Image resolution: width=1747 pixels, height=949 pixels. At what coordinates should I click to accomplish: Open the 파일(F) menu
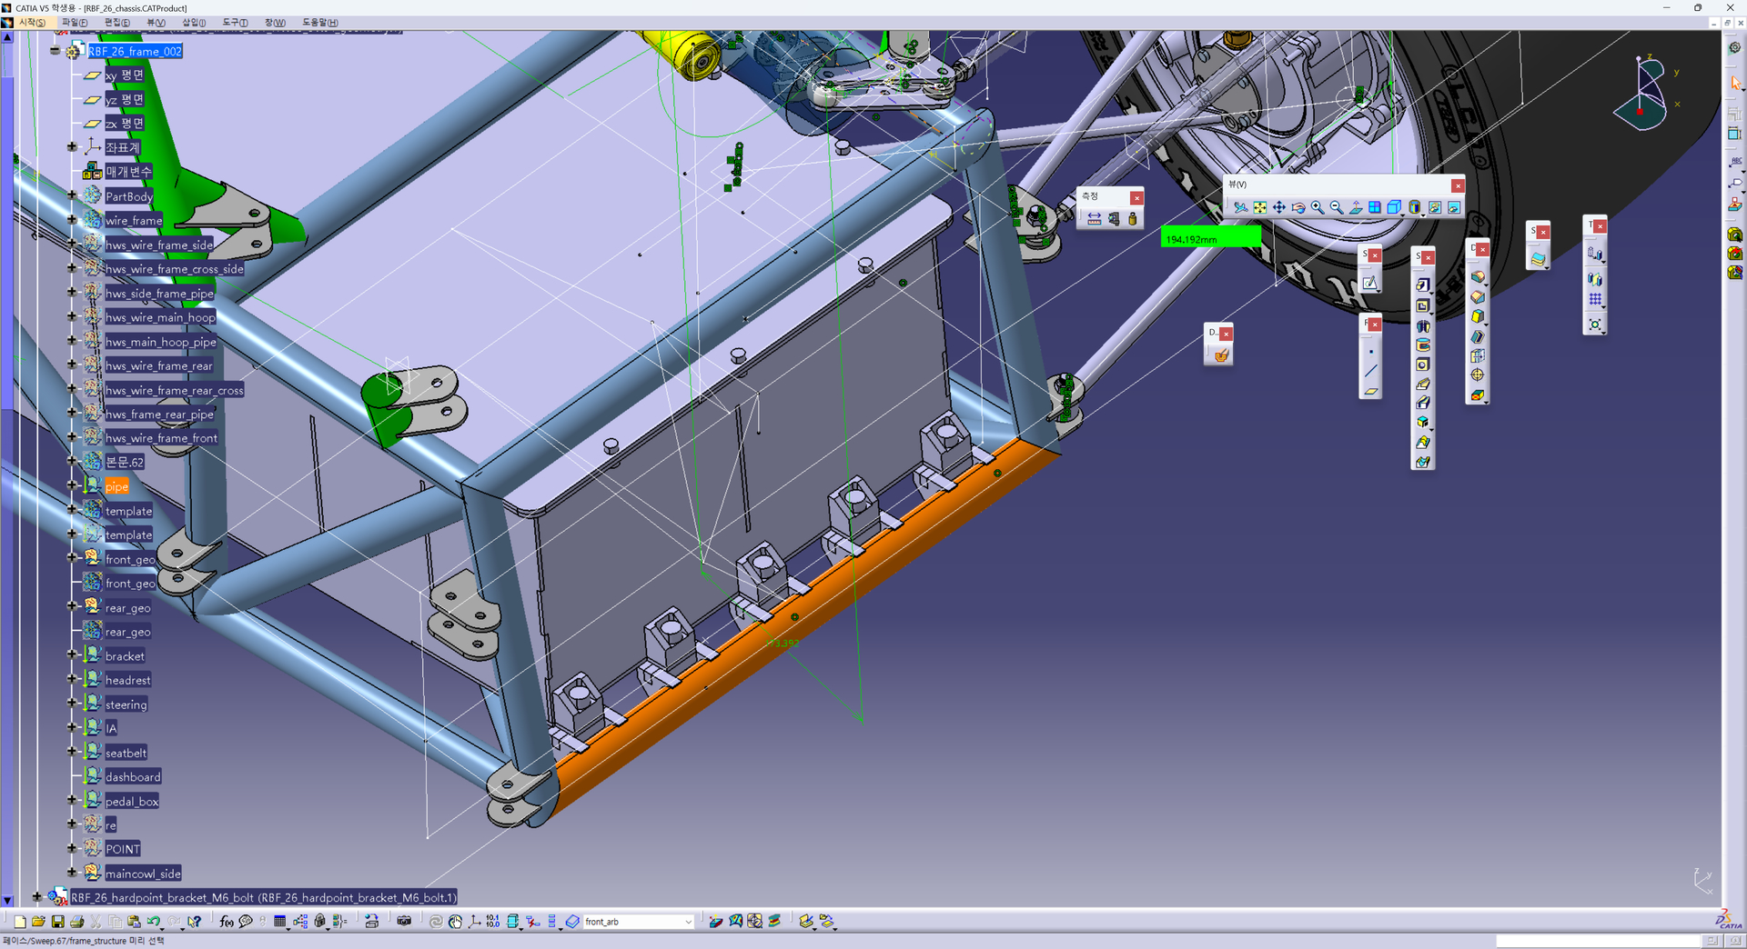pyautogui.click(x=75, y=23)
